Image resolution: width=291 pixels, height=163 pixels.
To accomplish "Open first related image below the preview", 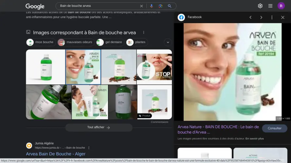I will tap(205, 153).
